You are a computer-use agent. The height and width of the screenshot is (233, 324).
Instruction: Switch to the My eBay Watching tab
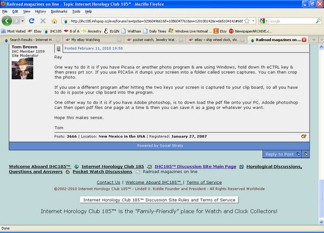point(93,40)
